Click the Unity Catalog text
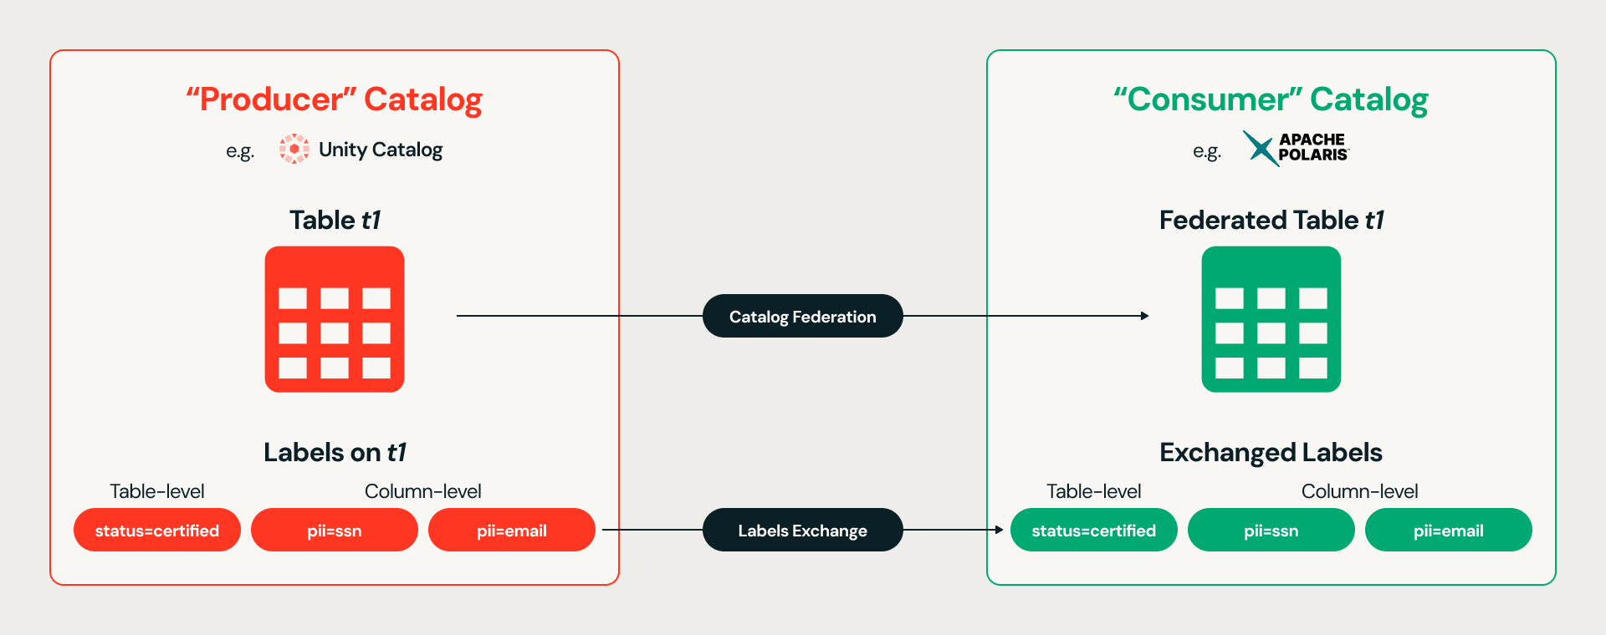The width and height of the screenshot is (1606, 635). point(381,150)
